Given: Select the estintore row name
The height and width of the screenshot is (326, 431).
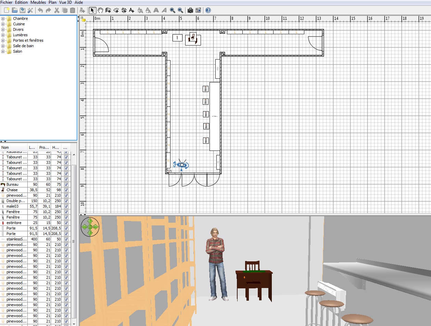Looking at the screenshot, I should coord(14,223).
